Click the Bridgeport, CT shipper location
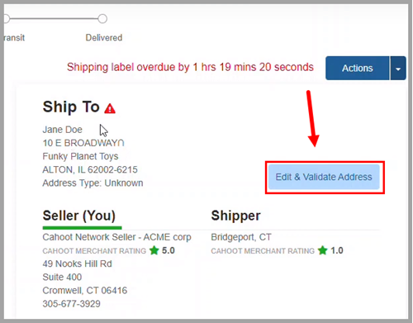 pyautogui.click(x=241, y=237)
